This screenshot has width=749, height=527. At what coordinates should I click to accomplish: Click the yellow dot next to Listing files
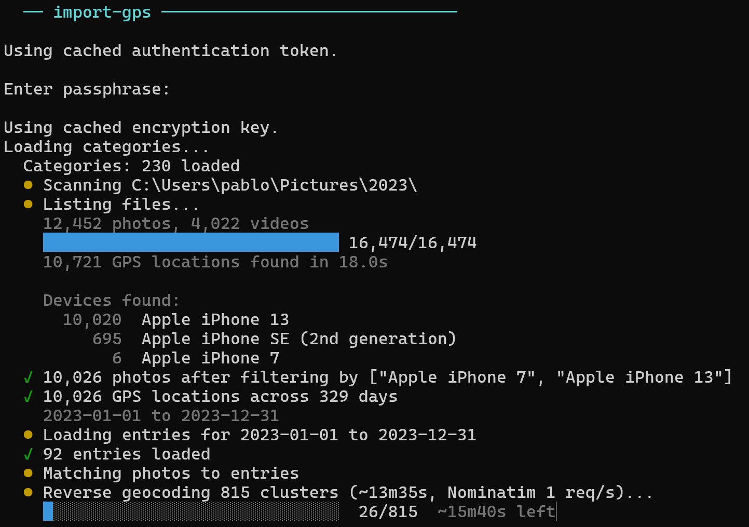tap(29, 204)
